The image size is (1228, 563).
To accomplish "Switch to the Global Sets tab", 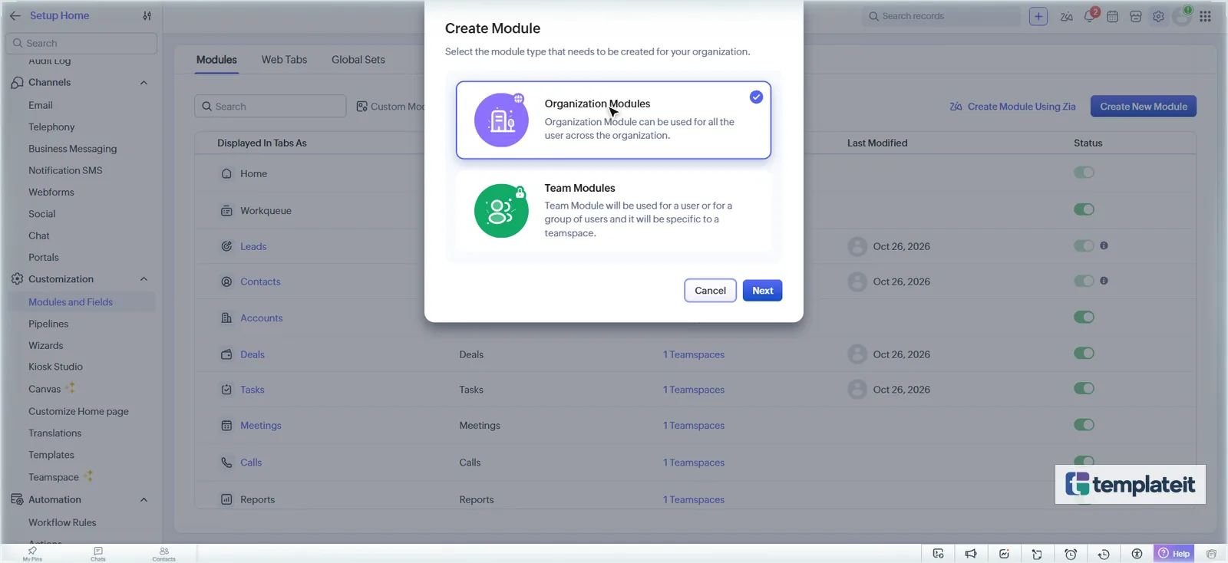I will (358, 60).
